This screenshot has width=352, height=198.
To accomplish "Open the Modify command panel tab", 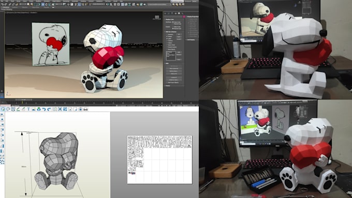I will [x=169, y=13].
